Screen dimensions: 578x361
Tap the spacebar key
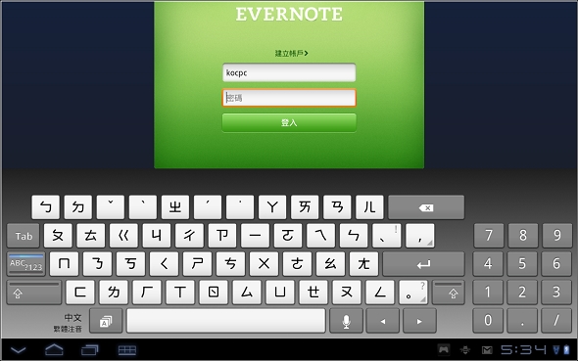click(x=226, y=321)
